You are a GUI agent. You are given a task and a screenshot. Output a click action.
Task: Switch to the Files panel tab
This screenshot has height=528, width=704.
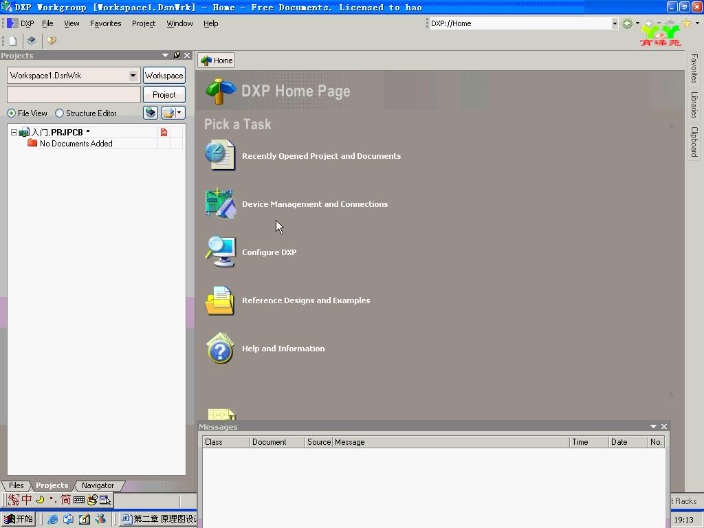[x=16, y=485]
